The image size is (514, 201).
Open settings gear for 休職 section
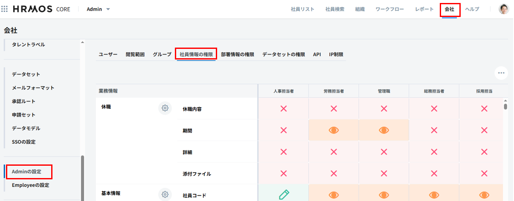165,108
